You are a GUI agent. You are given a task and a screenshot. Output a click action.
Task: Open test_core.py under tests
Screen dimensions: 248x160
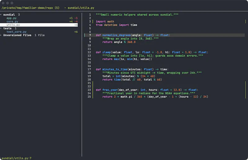click(16, 32)
